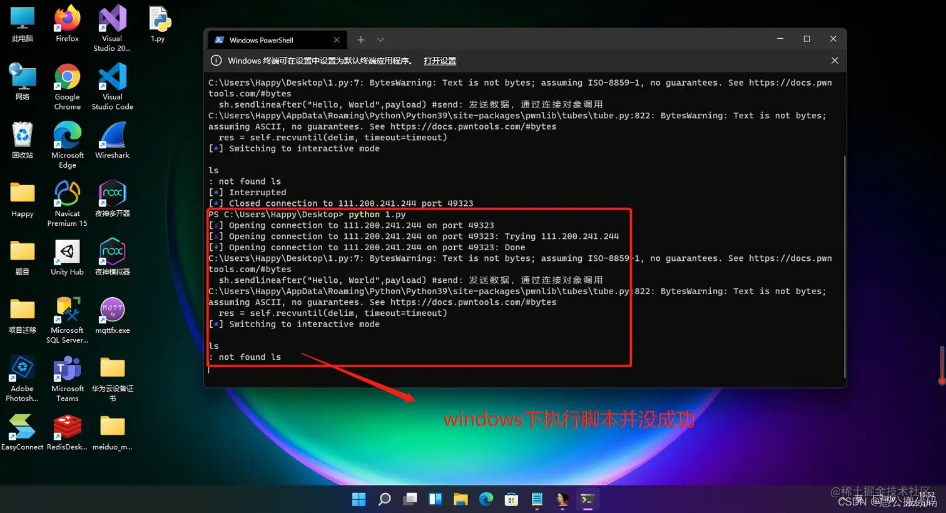Launch EasyConnect from the desktop
Screen dimensions: 946x513
tap(23, 432)
